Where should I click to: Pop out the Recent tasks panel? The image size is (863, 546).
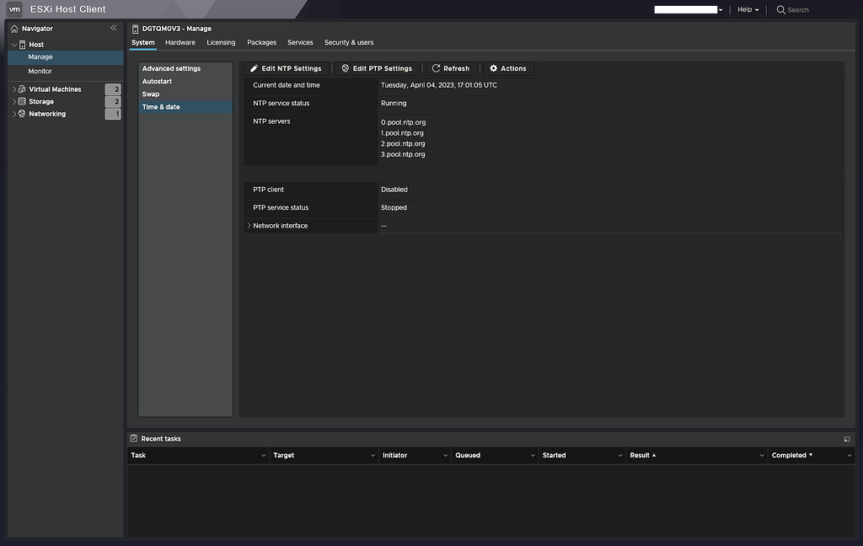click(x=846, y=438)
